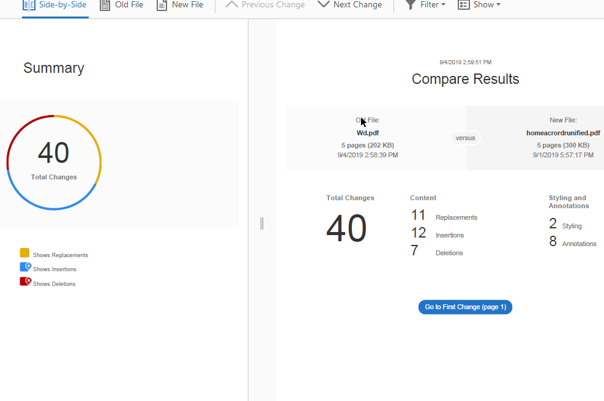Screen dimensions: 604x401
Task: Click the red Deletions legend icon
Action: (26, 282)
